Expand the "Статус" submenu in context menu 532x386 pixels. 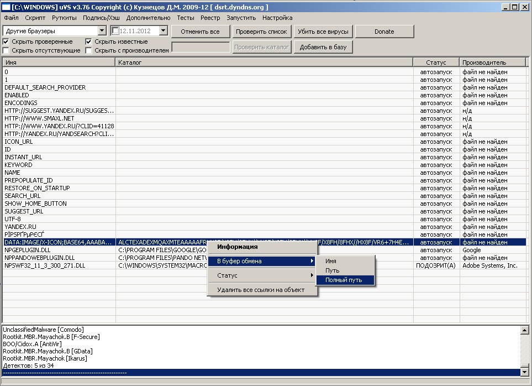262,275
